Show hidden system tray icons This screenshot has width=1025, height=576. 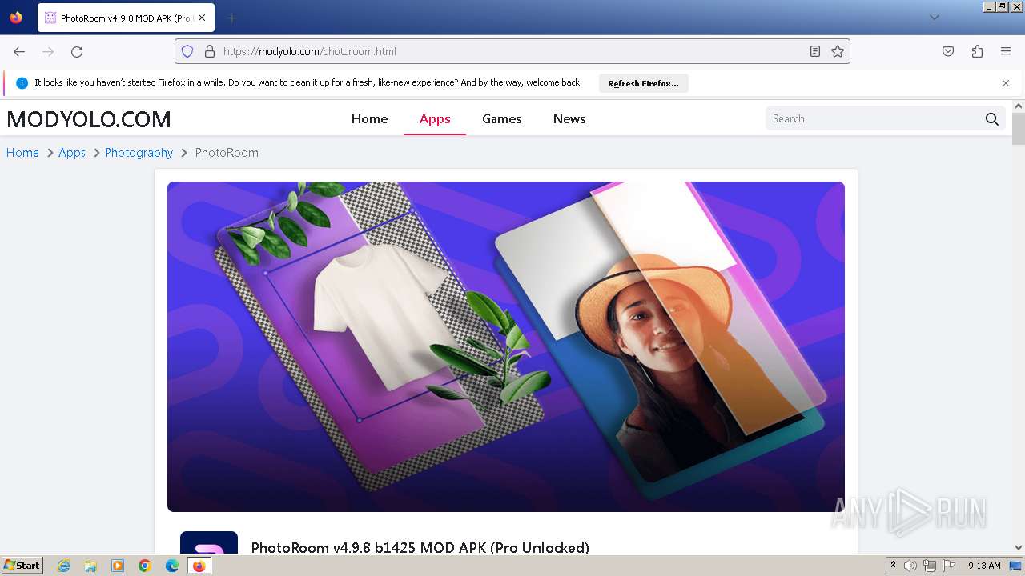(x=893, y=566)
